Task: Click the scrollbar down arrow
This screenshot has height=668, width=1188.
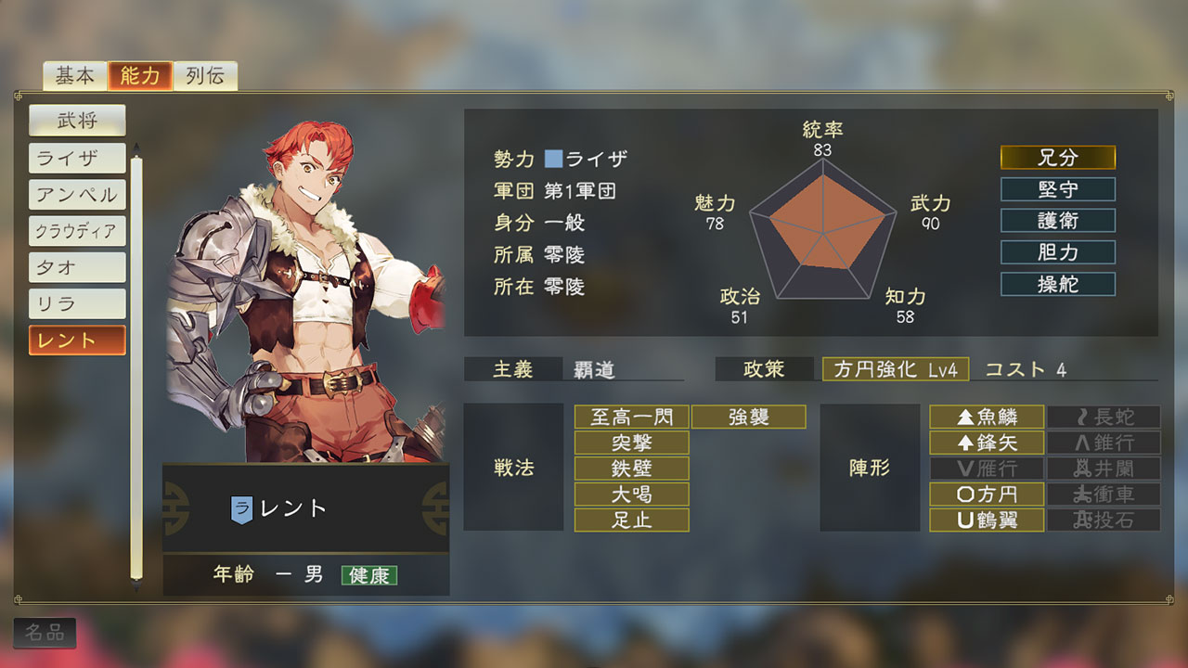Action: point(136,587)
